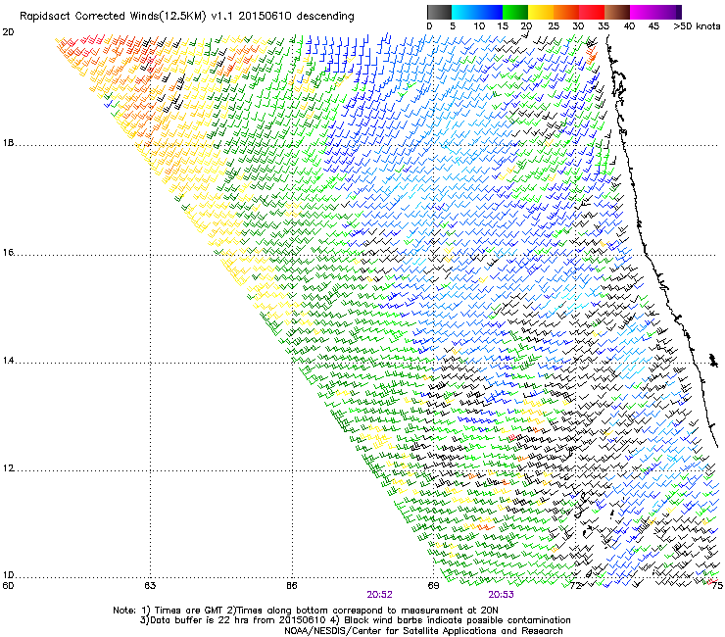Click the brown 35-40 knots color band

pos(617,12)
